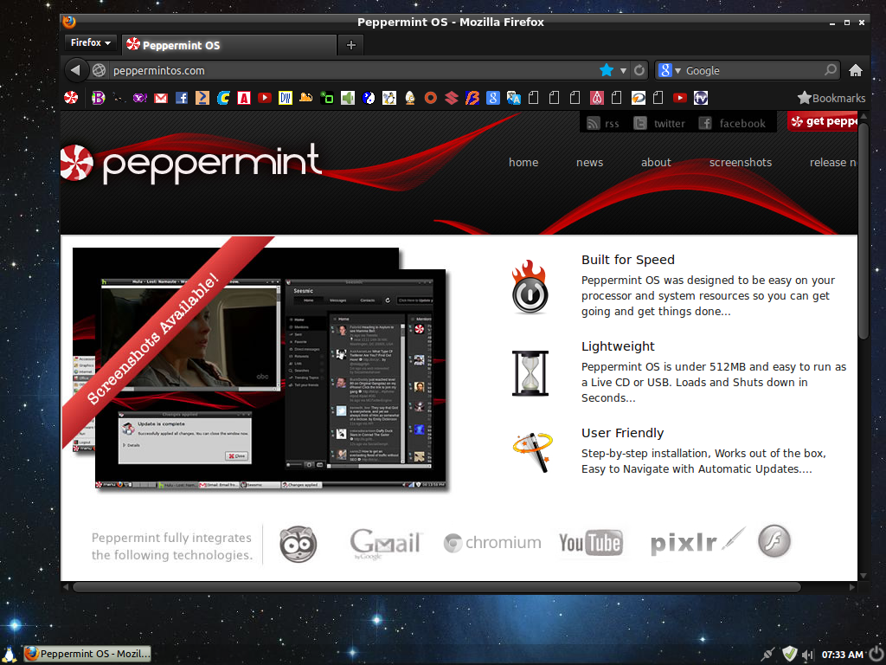Screen dimensions: 886x665
Task: Open the Yahoo bookmark icon
Action: pyautogui.click(x=140, y=98)
